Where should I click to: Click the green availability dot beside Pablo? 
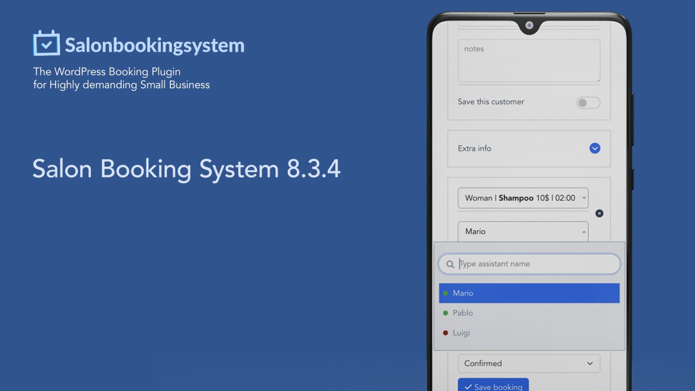tap(445, 313)
